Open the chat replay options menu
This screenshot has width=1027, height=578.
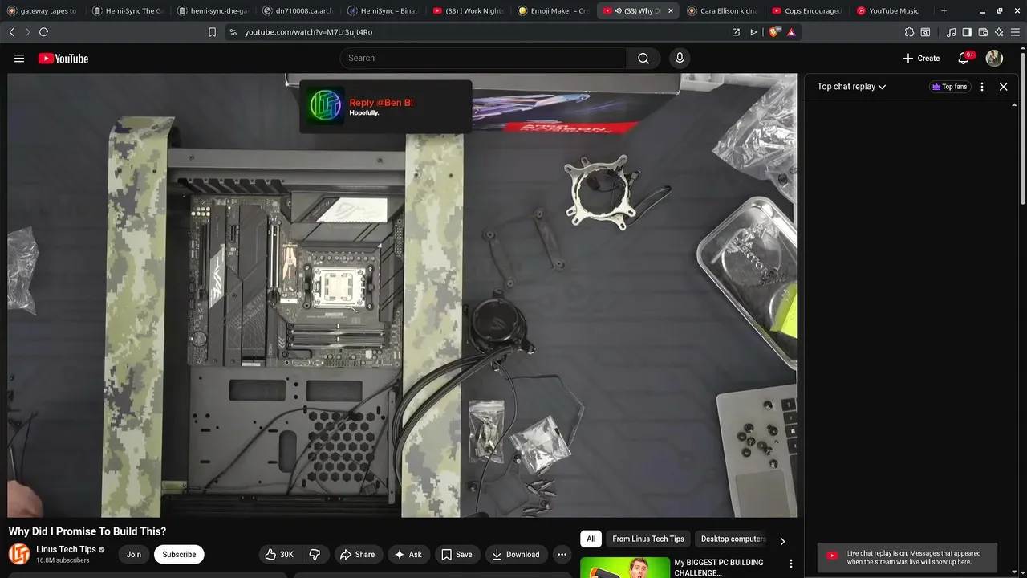(x=982, y=87)
